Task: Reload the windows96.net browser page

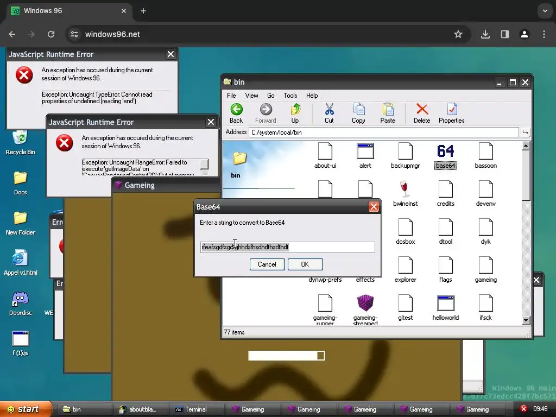Action: [51, 34]
